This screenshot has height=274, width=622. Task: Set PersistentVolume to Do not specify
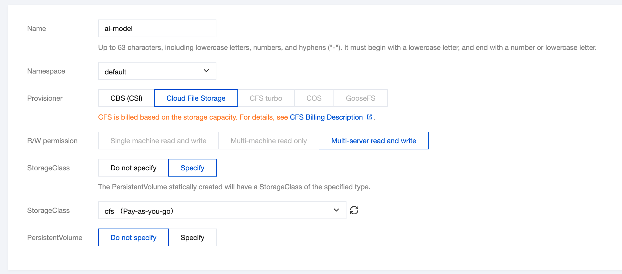pos(133,238)
